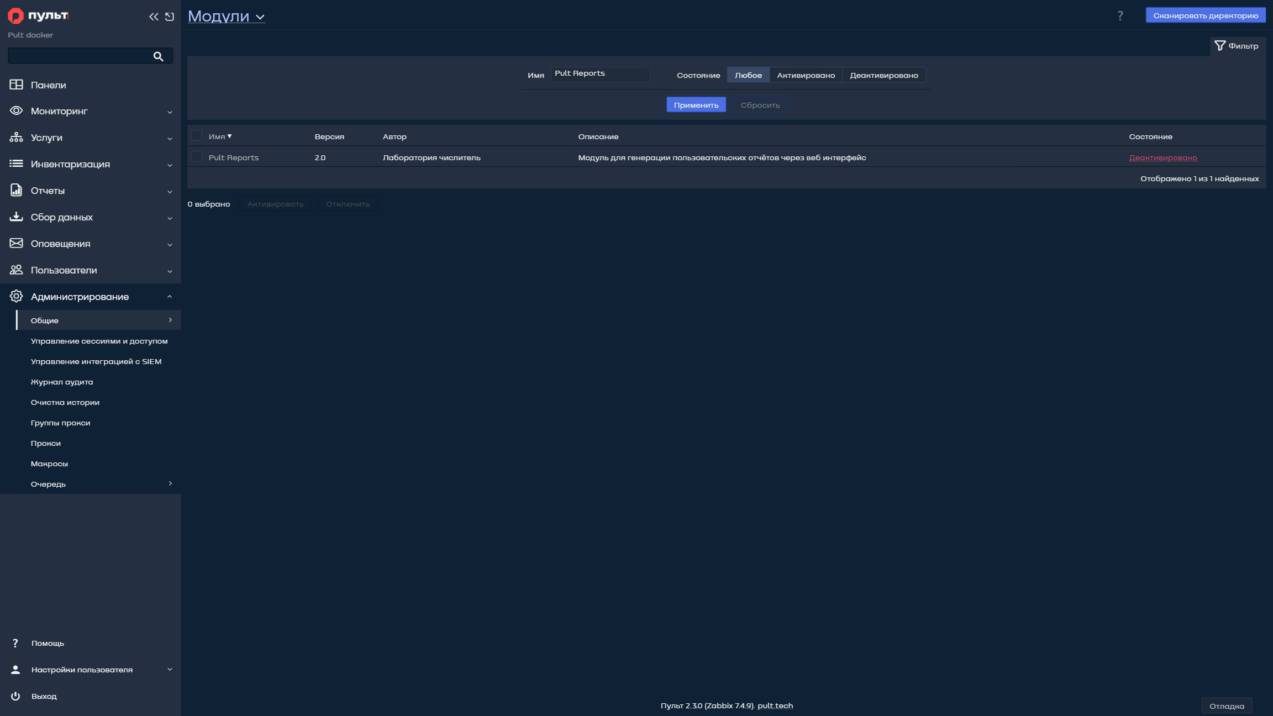1273x716 pixels.
Task: Click the Деактивировано status link
Action: (1163, 157)
